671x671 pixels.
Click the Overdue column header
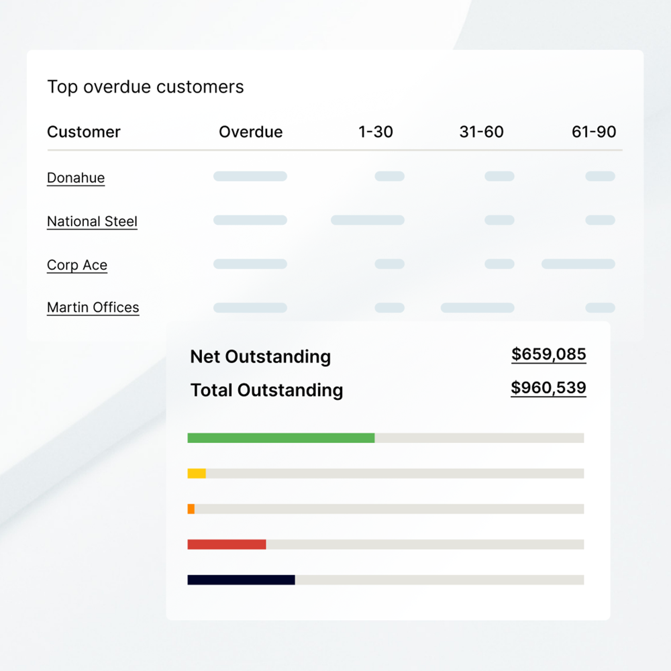(x=251, y=132)
